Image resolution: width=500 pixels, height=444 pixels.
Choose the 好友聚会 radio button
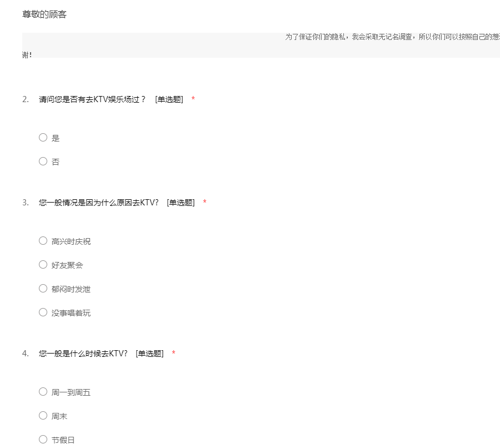[43, 265]
